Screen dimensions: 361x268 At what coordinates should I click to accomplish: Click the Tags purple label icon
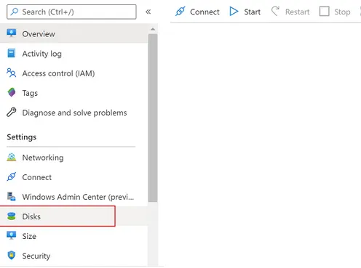pos(12,92)
